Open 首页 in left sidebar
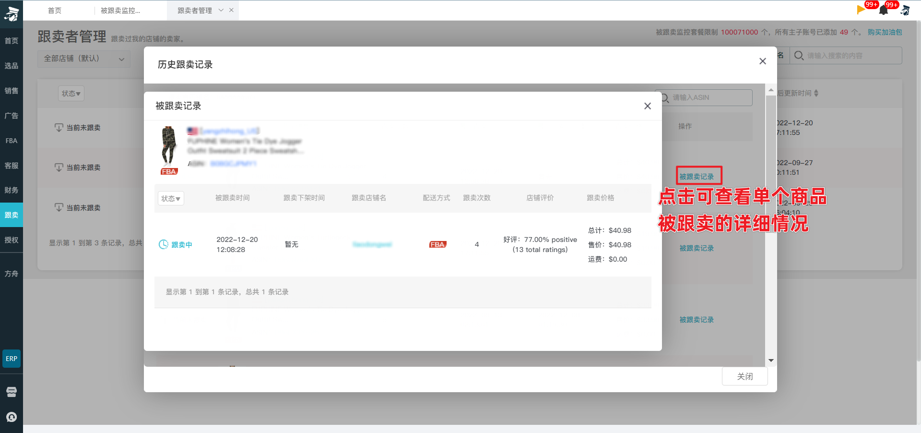The width and height of the screenshot is (921, 433). (x=12, y=41)
